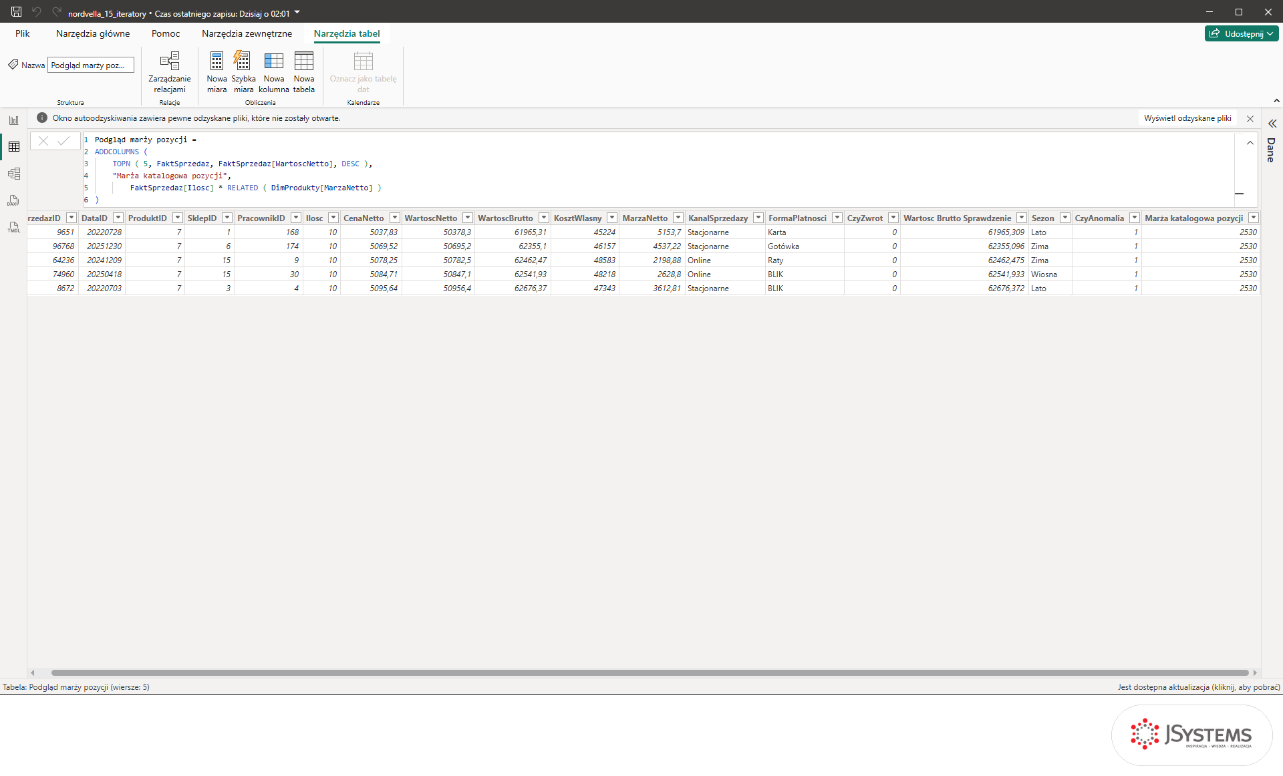
Task: Switch to Report view sidebar icon
Action: [14, 120]
